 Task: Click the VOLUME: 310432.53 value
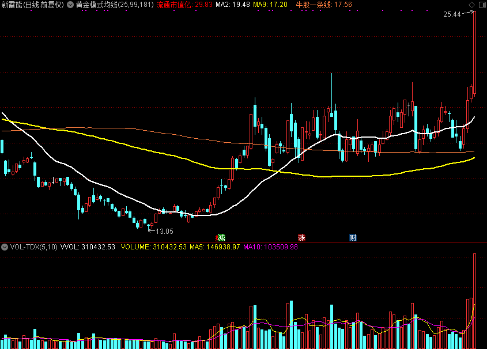153,247
